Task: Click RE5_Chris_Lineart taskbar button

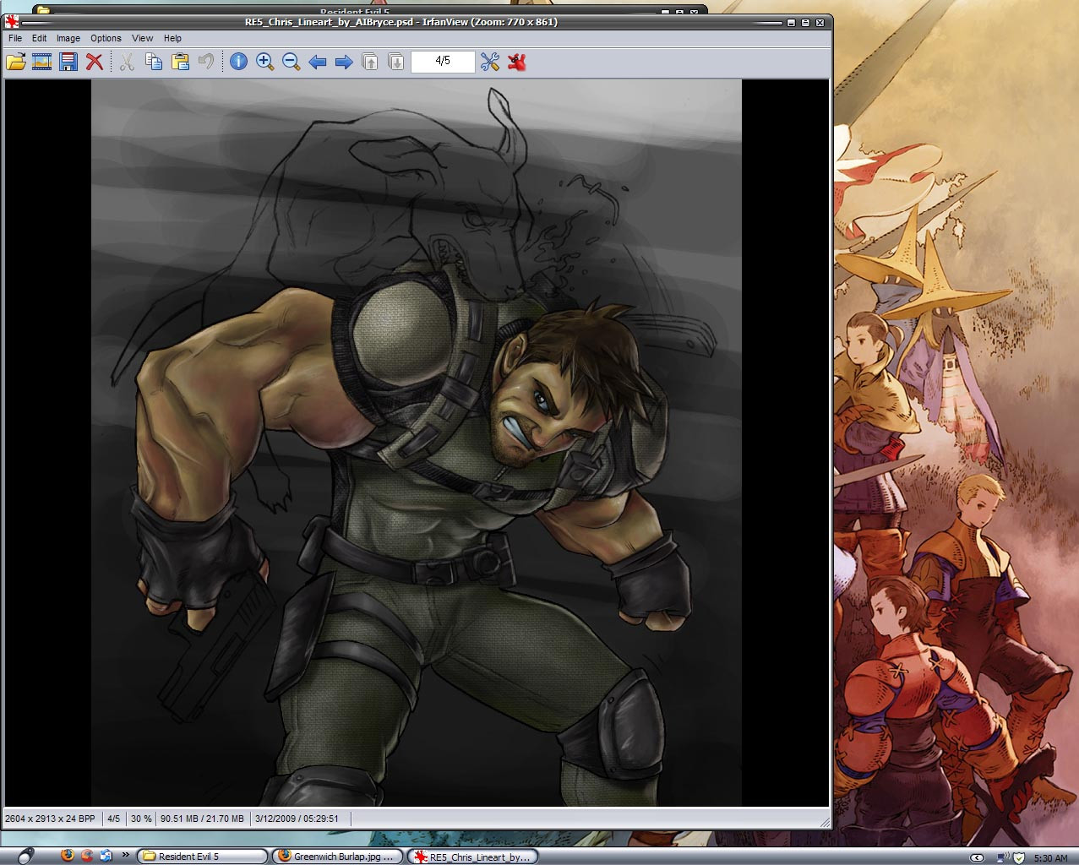Action: (472, 857)
